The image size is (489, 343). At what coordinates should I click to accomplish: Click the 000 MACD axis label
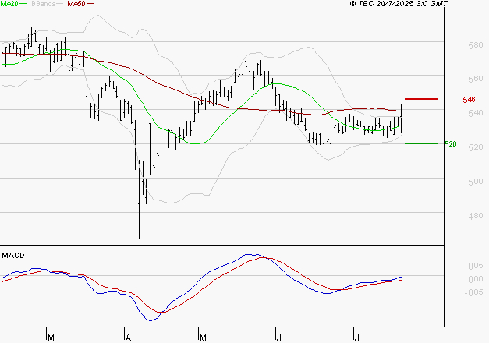pos(476,279)
